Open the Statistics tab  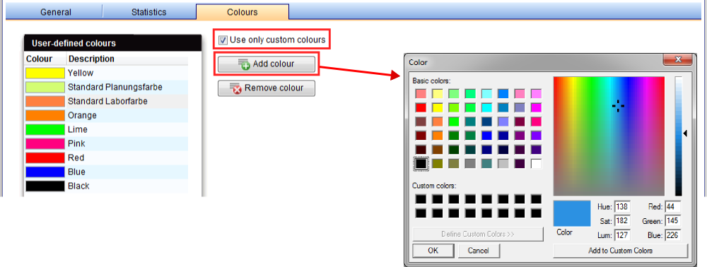tap(148, 12)
